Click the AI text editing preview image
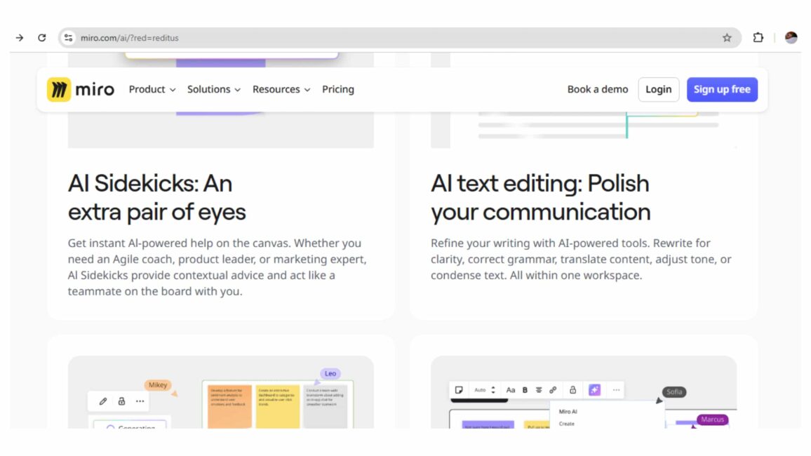This screenshot has height=456, width=811. click(x=584, y=130)
